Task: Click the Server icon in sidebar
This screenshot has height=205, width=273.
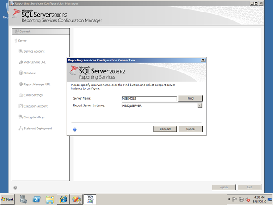Action: coord(16,41)
